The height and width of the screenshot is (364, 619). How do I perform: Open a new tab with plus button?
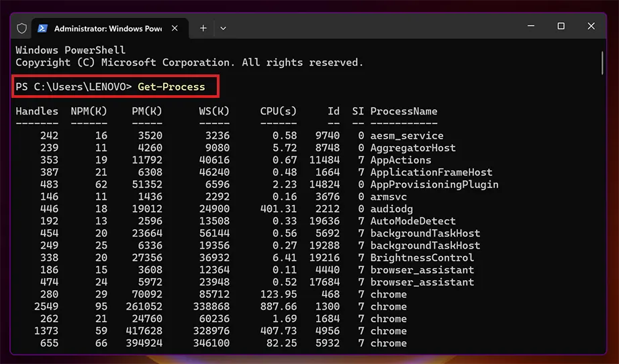click(203, 28)
